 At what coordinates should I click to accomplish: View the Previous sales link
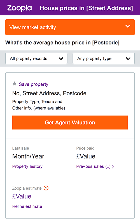94,166
